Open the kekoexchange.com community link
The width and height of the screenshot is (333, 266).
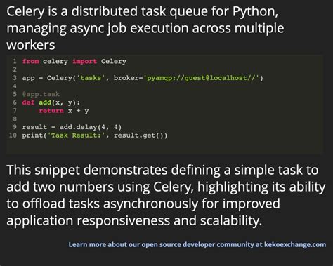click(197, 245)
